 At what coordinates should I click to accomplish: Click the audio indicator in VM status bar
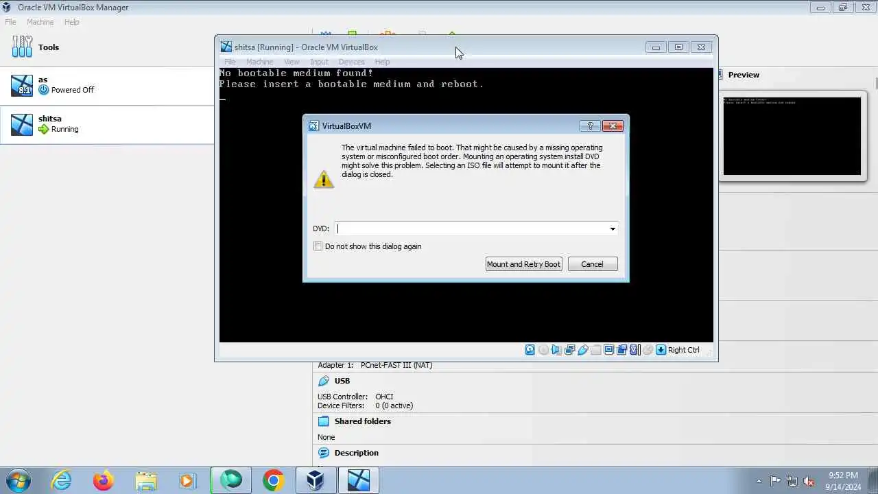556,350
